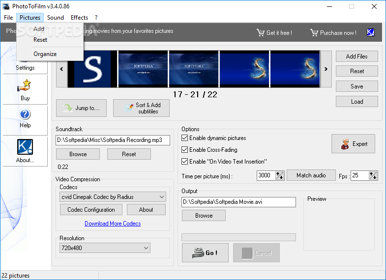Click the Soundtrack path field
Image resolution: width=386 pixels, height=280 pixels.
click(113, 140)
